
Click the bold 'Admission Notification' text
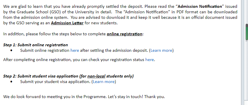pyautogui.click(x=200, y=6)
